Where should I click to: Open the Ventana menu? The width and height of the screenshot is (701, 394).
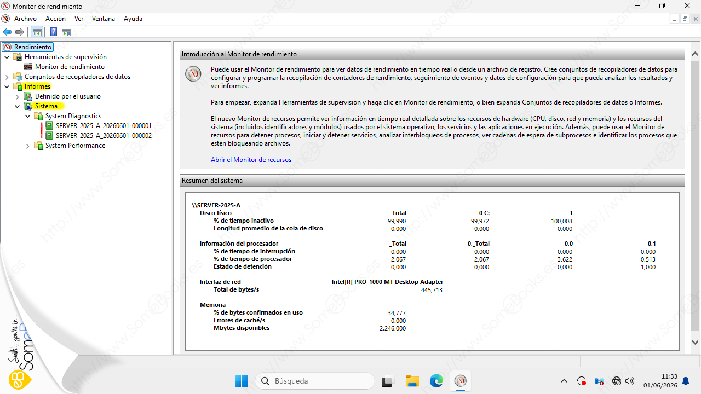click(x=104, y=19)
